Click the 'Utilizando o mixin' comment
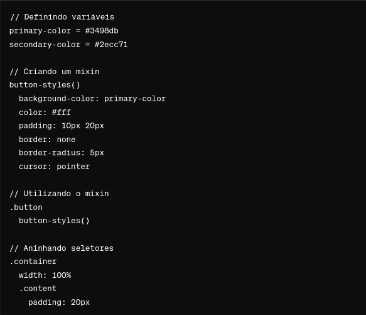The image size is (366, 315). 59,194
